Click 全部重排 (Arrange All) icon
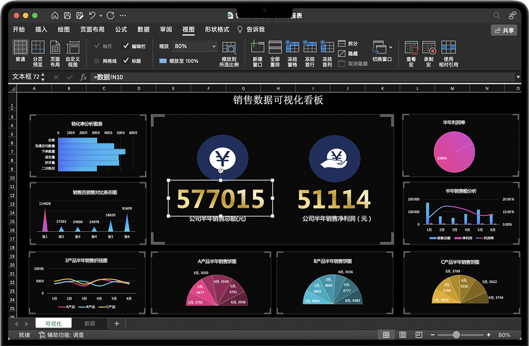The width and height of the screenshot is (529, 346). (x=275, y=47)
